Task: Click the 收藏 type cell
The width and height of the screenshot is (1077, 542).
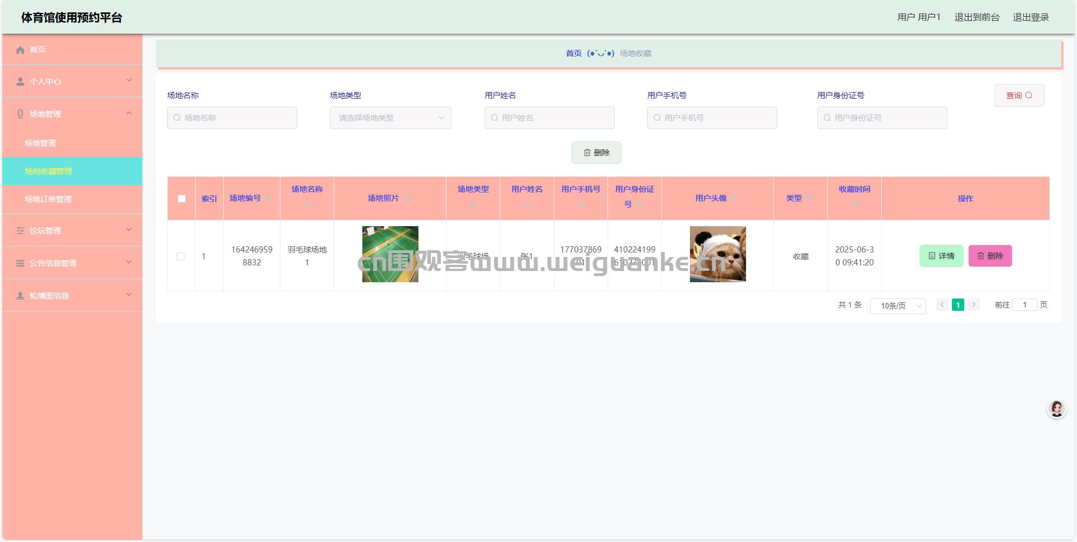Action: click(x=801, y=256)
